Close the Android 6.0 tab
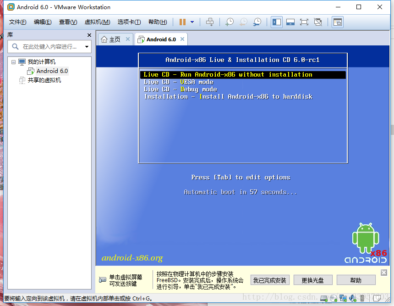Screen dimensions: 394x306 [x=182, y=39]
